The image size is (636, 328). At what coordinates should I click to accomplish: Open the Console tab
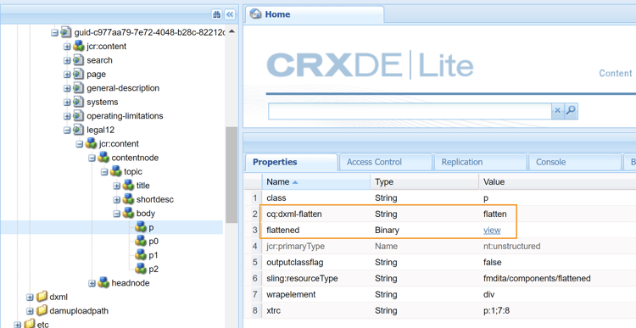[575, 162]
